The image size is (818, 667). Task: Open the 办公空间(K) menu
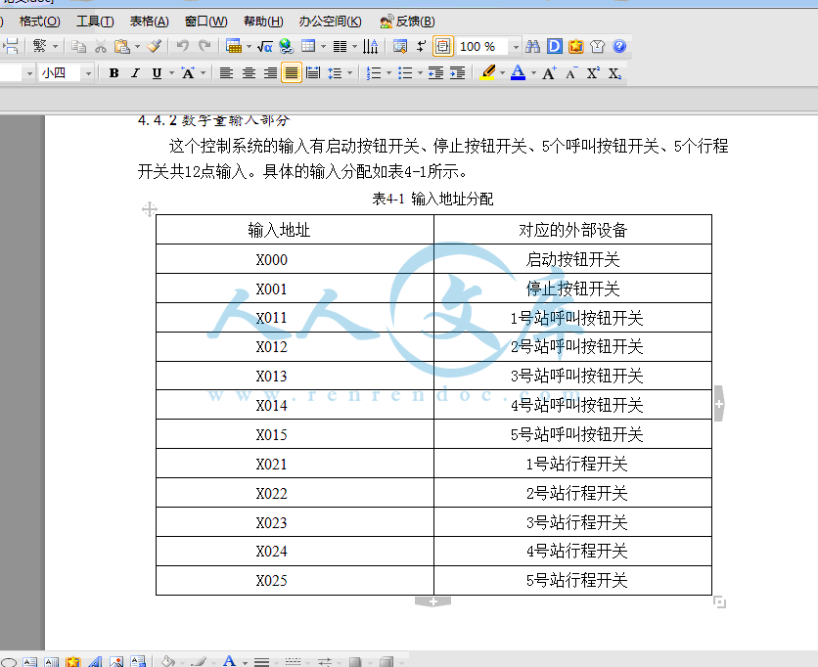tap(330, 22)
